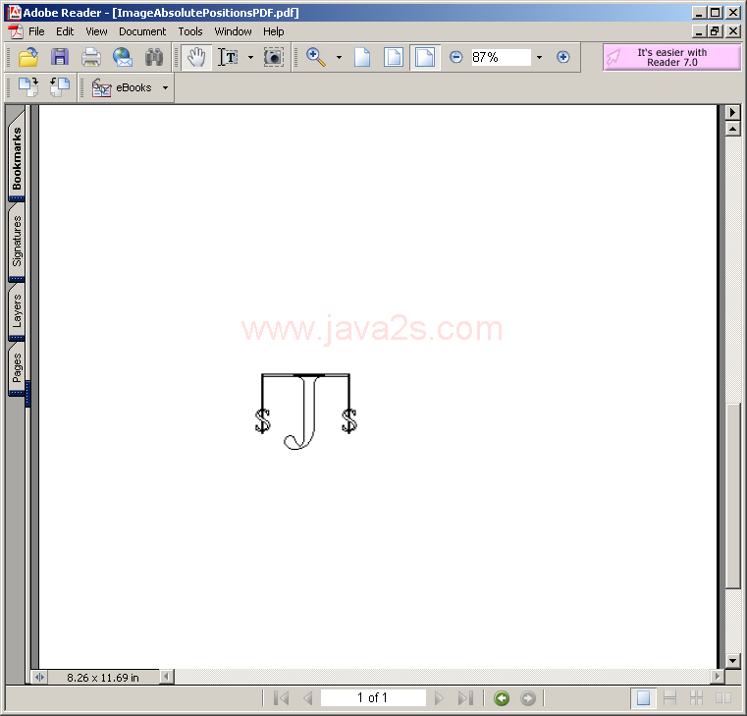Viewport: 747px width, 716px height.
Task: Switch to Continuous page layout
Action: (669, 698)
